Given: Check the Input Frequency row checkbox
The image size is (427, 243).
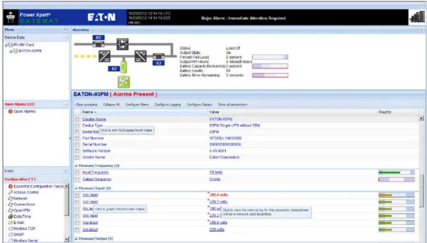Looking at the screenshot, I should [x=77, y=172].
